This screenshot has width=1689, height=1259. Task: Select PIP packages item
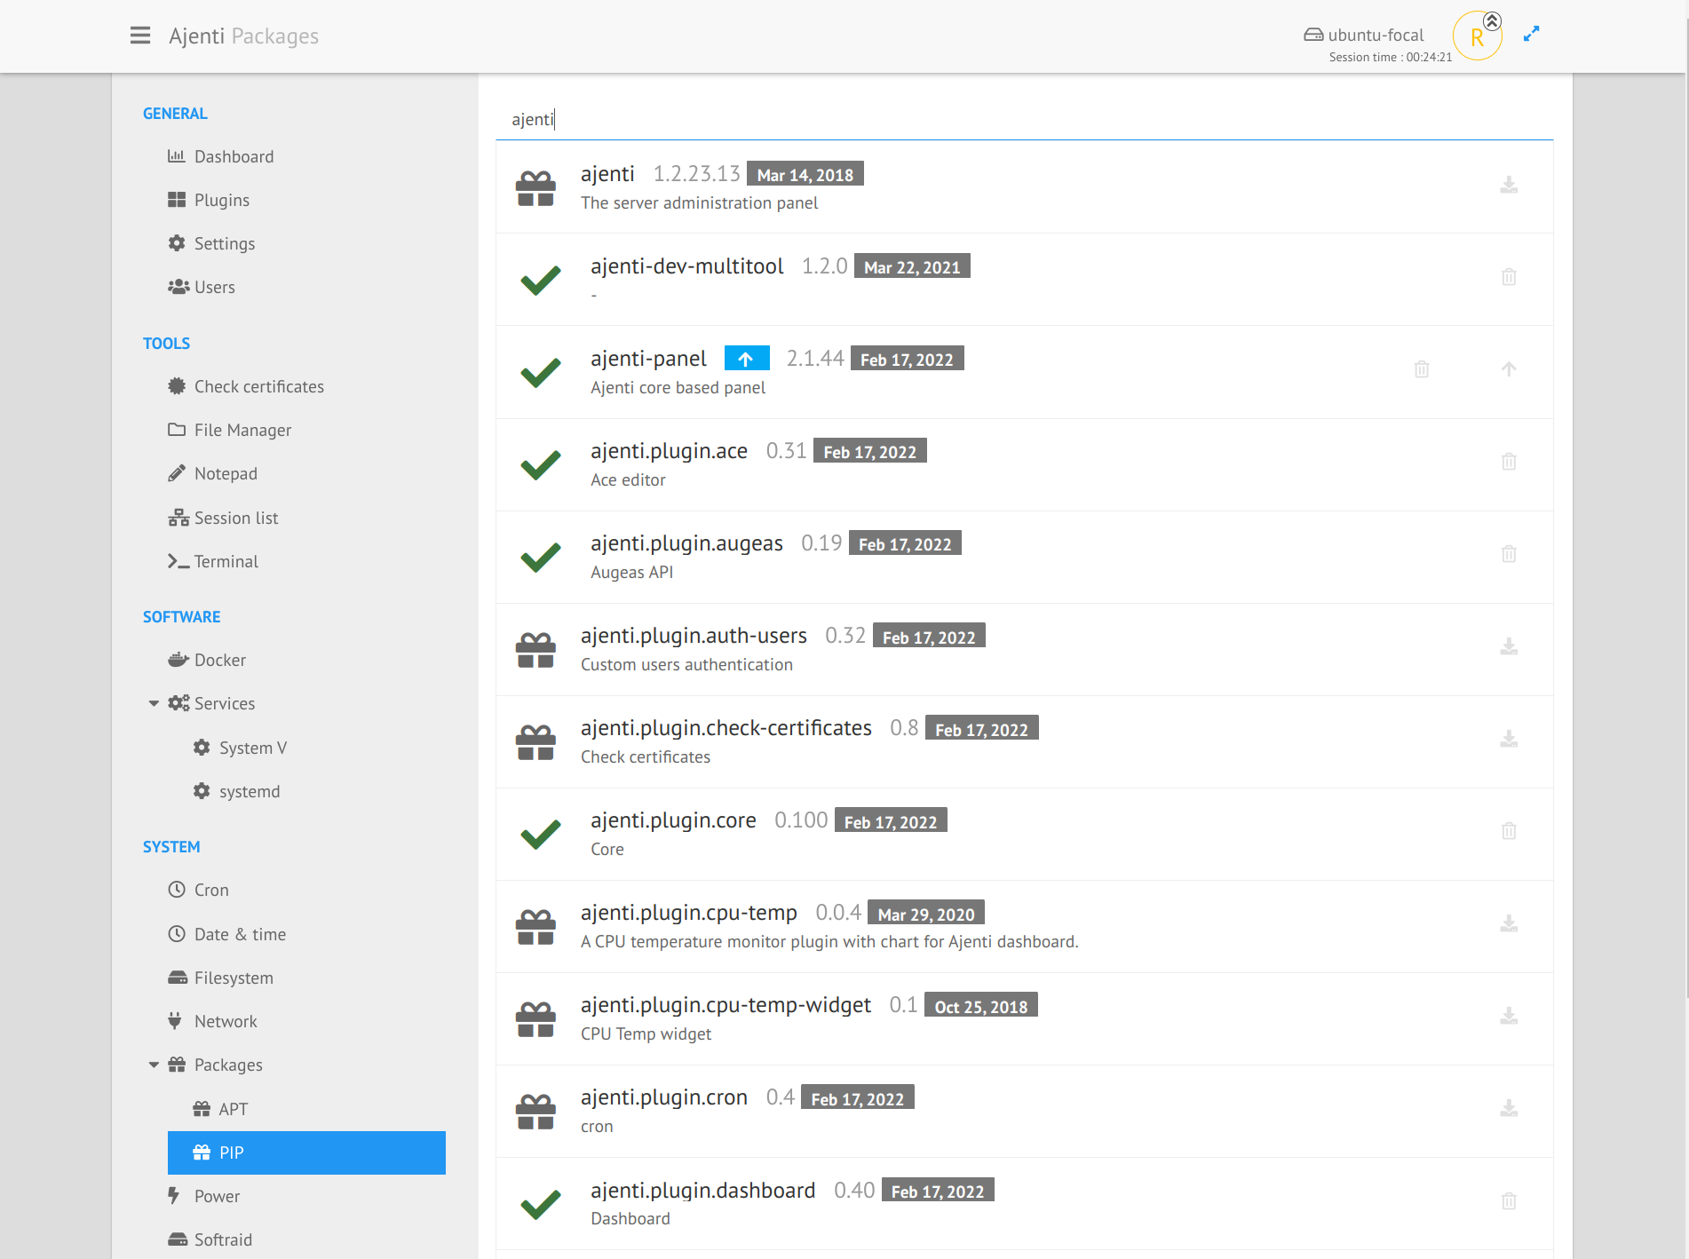[306, 1152]
